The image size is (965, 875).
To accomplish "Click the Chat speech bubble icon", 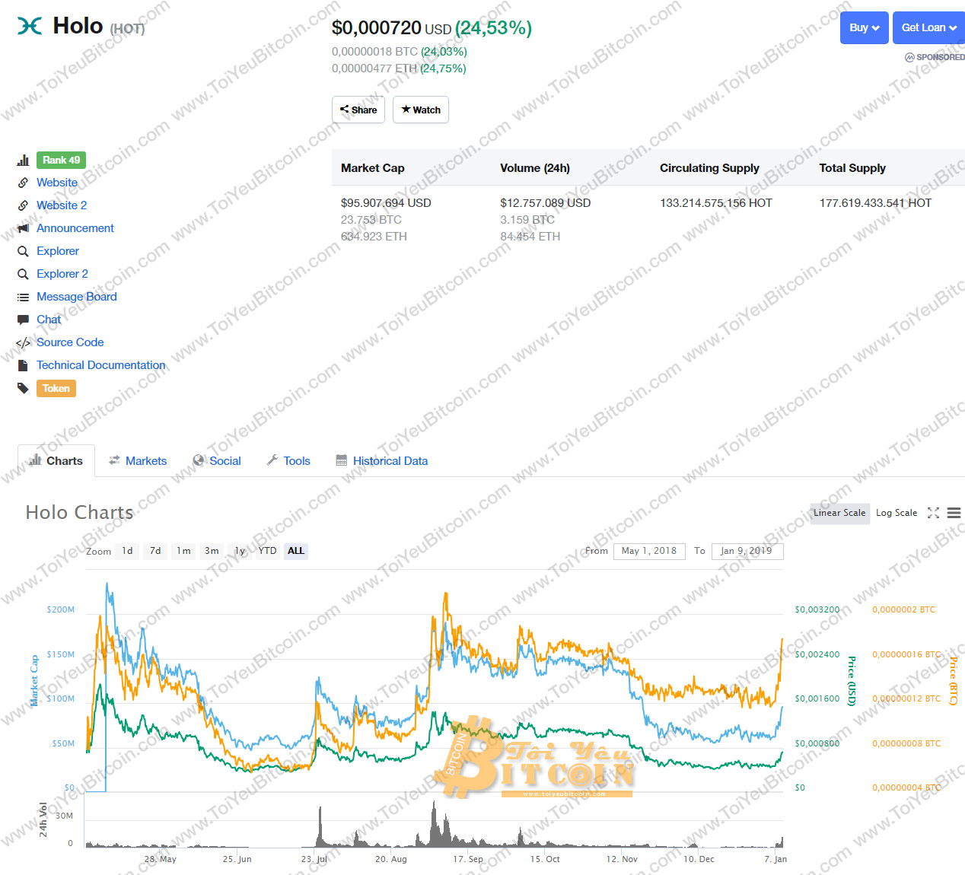I will (23, 320).
